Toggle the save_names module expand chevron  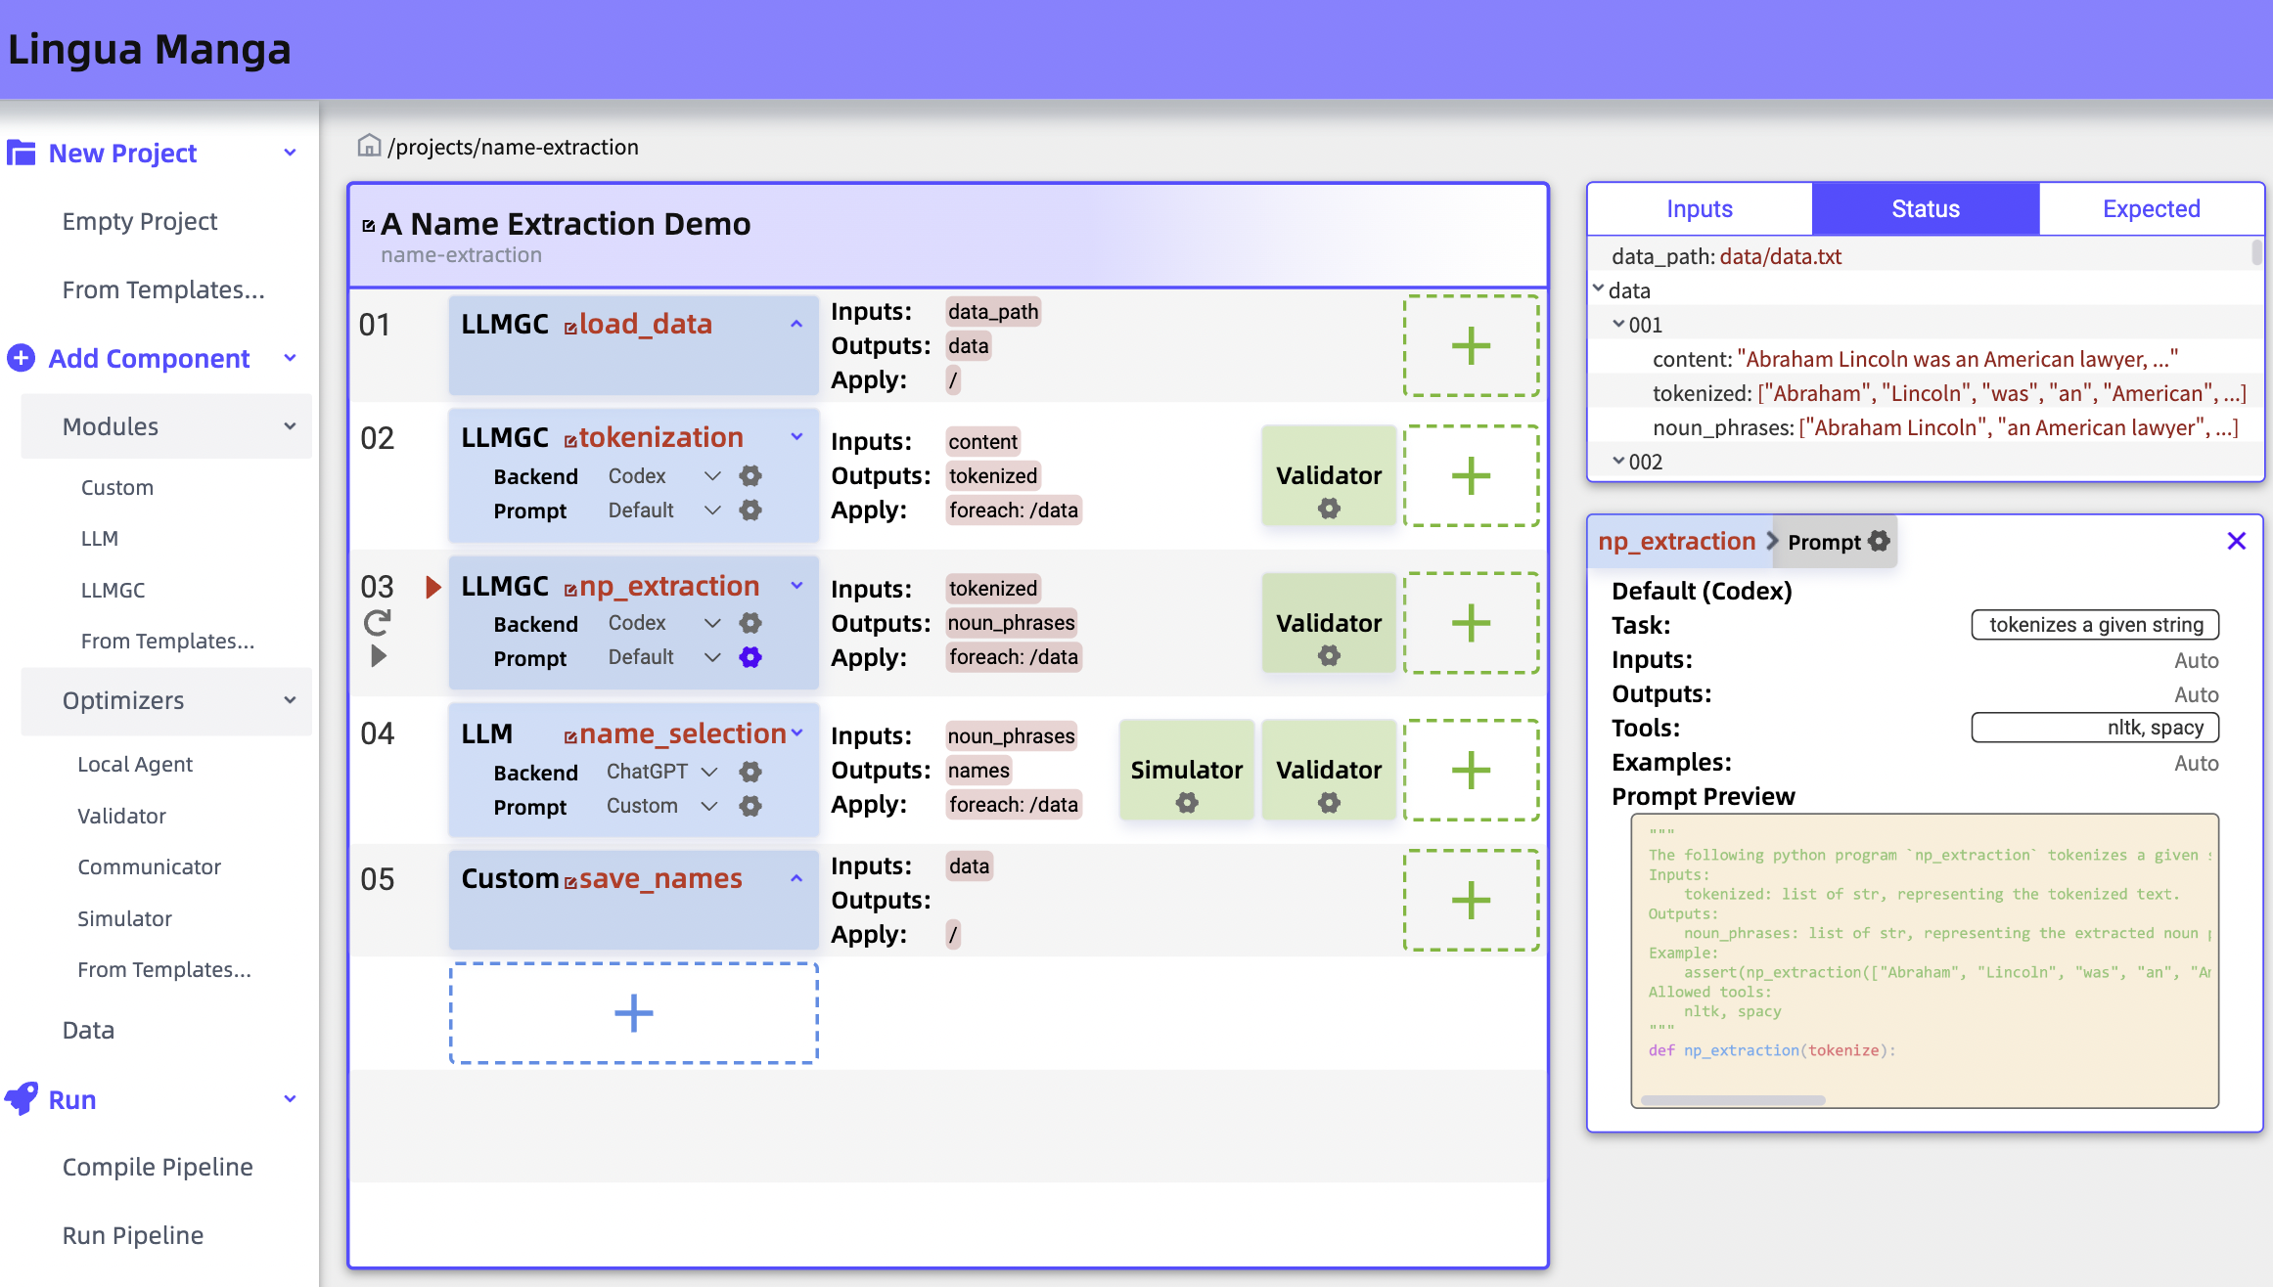[x=796, y=879]
